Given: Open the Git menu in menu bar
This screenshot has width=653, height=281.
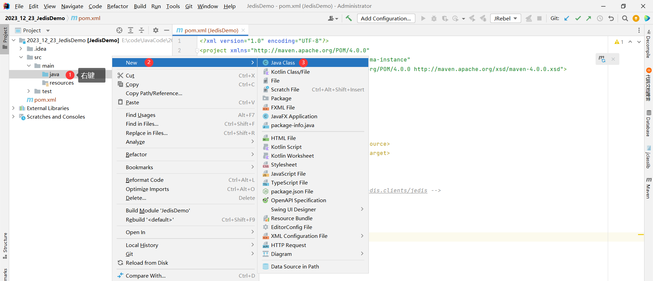Looking at the screenshot, I should 189,6.
